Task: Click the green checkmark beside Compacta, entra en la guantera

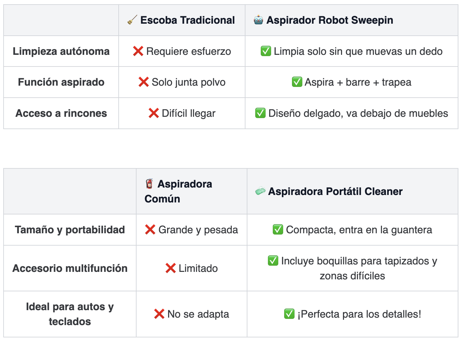Action: click(x=278, y=229)
